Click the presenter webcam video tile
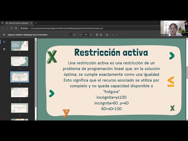The width and height of the screenshot is (188, 141). tap(174, 28)
